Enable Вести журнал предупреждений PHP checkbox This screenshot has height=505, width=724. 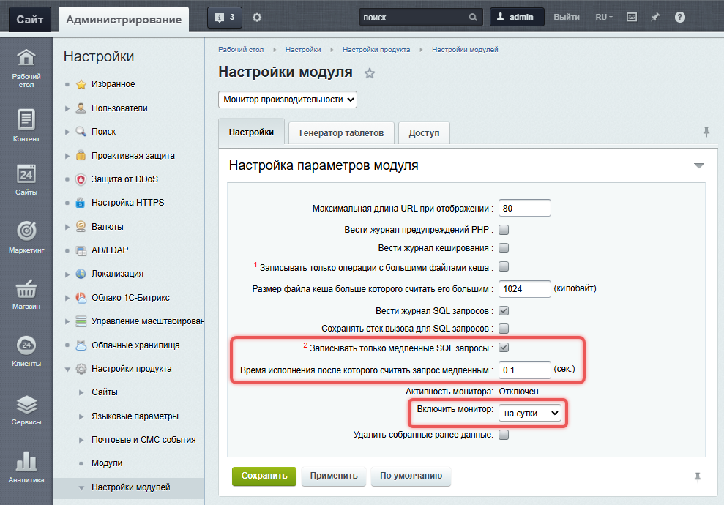[504, 230]
